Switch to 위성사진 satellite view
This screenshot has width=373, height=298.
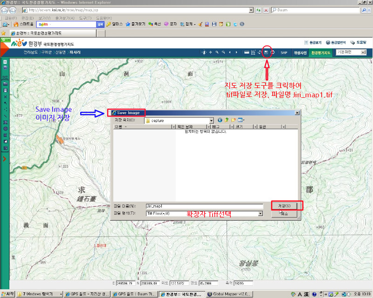[x=300, y=53]
